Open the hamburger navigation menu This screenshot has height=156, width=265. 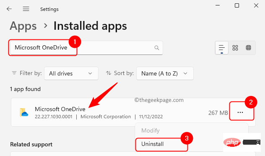coord(26,9)
